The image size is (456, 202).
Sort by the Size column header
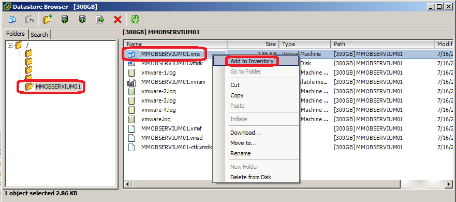pos(253,44)
